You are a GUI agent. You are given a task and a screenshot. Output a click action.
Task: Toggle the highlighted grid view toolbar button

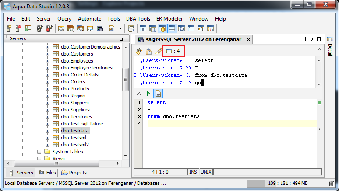(x=172, y=28)
